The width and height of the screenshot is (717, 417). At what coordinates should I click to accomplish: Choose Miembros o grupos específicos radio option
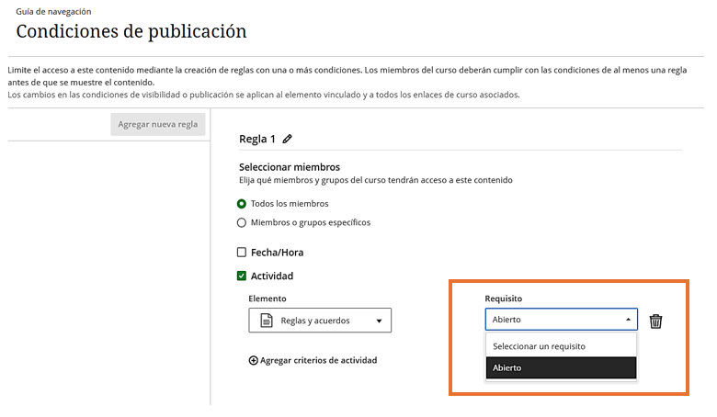pos(242,222)
